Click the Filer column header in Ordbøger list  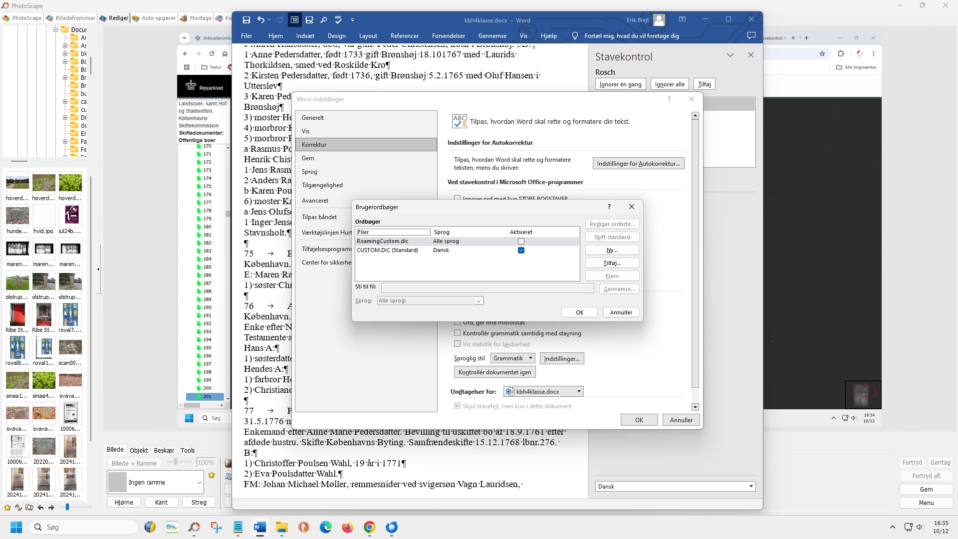[x=394, y=232]
